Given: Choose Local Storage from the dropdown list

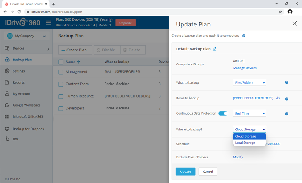Looking at the screenshot, I should click(x=245, y=143).
